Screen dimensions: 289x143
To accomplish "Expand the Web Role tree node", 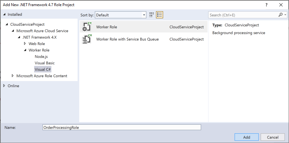I will coord(25,44).
